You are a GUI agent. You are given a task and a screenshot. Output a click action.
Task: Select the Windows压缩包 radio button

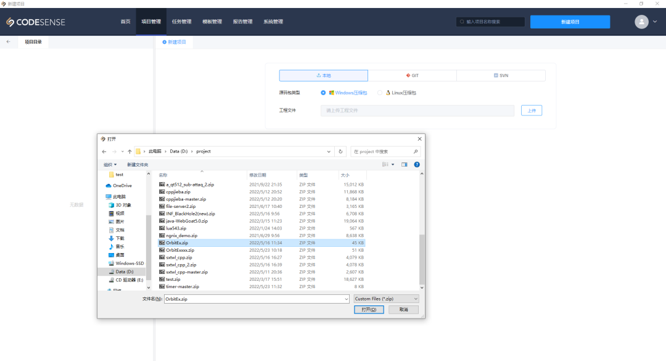pos(323,93)
